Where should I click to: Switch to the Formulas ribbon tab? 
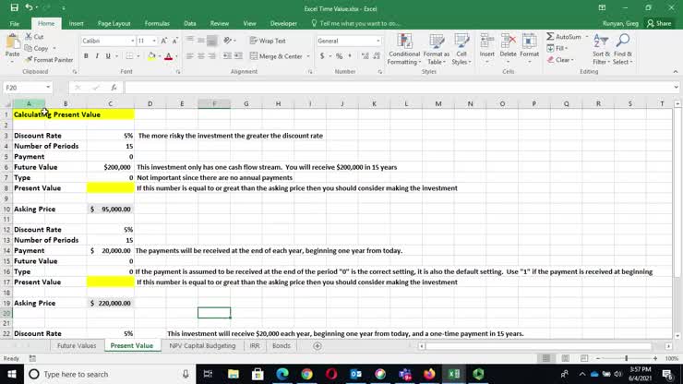pos(157,23)
